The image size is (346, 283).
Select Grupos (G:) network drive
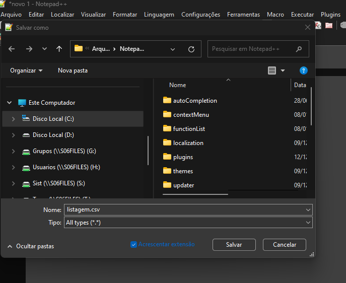pos(64,151)
